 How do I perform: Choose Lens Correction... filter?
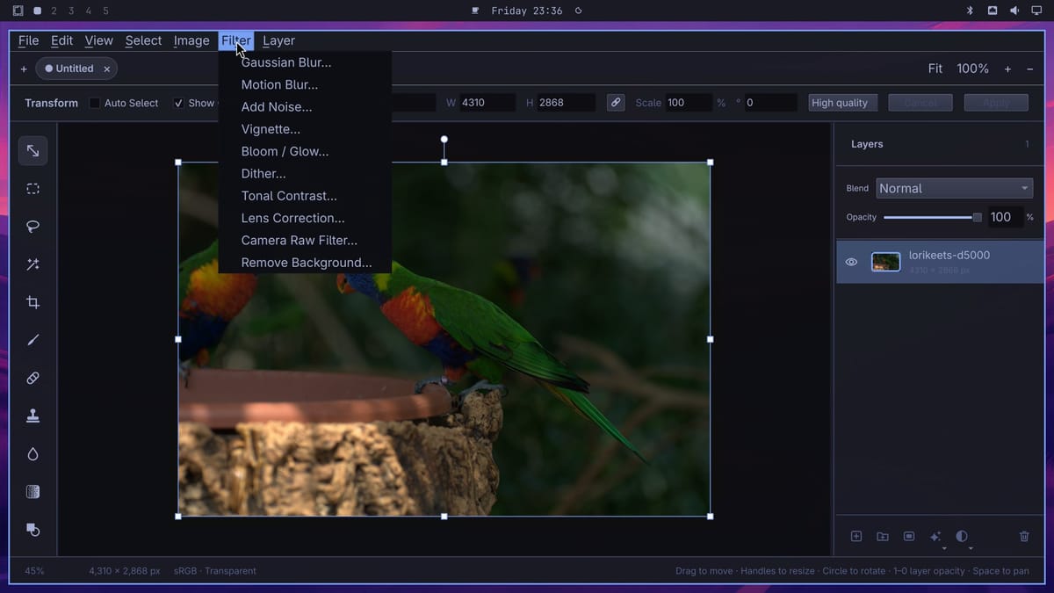tap(305, 218)
